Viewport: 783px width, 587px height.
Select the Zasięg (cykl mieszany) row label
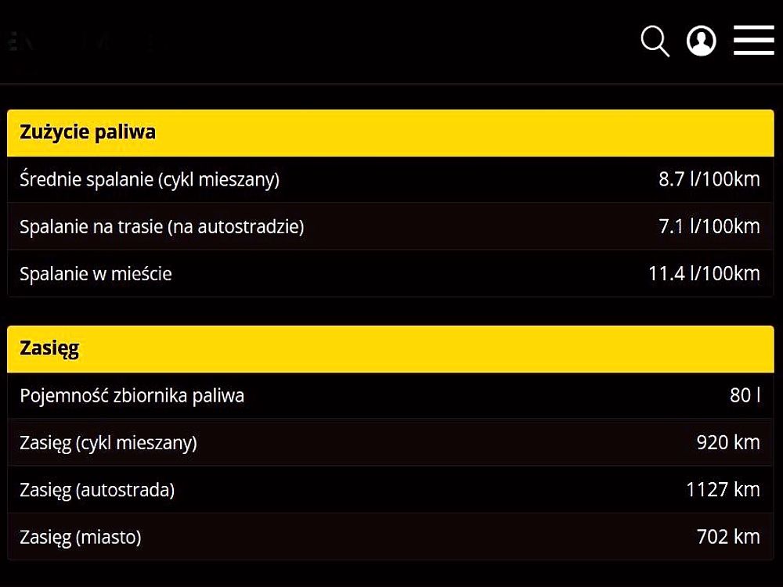coord(108,443)
